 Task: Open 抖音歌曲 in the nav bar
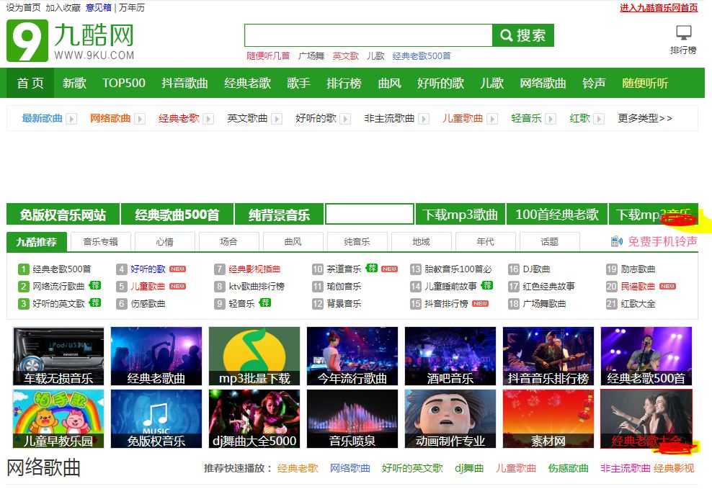click(184, 83)
